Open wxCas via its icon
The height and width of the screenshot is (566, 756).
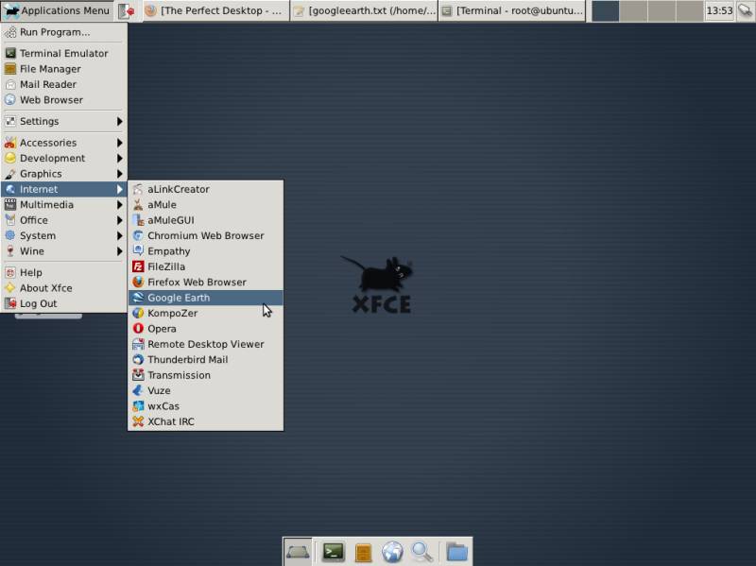pyautogui.click(x=138, y=406)
